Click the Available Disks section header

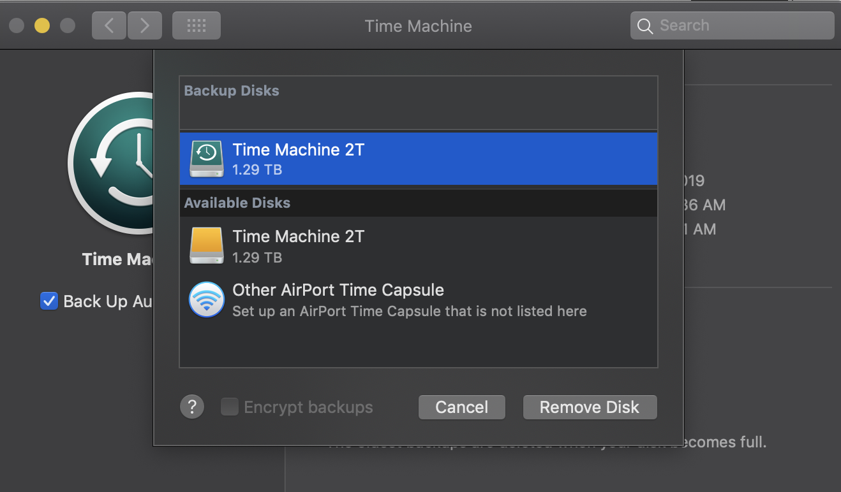point(237,203)
